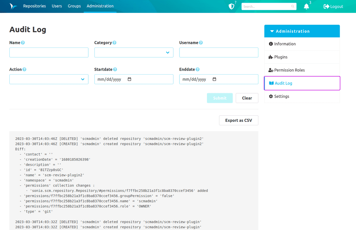Screen dimensions: 356x230
Task: Export the audit log as CSV
Action: point(238,120)
